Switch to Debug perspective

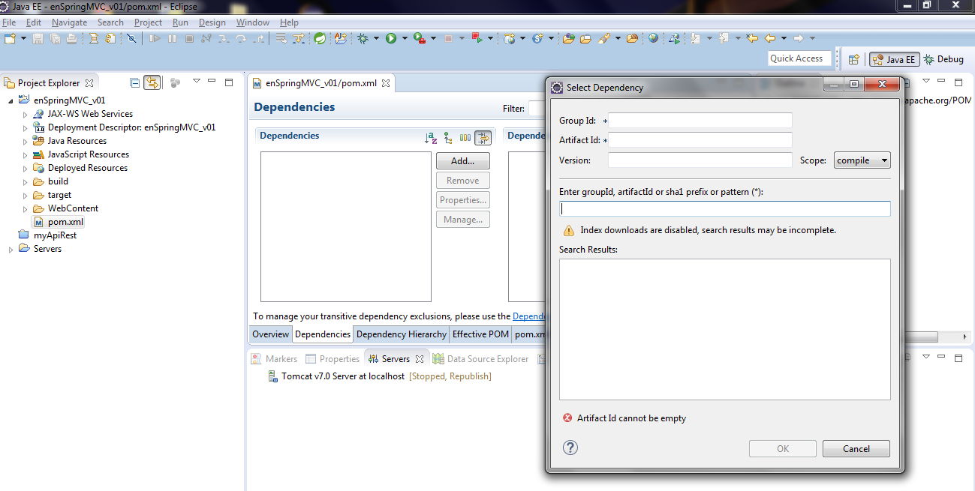[x=943, y=59]
